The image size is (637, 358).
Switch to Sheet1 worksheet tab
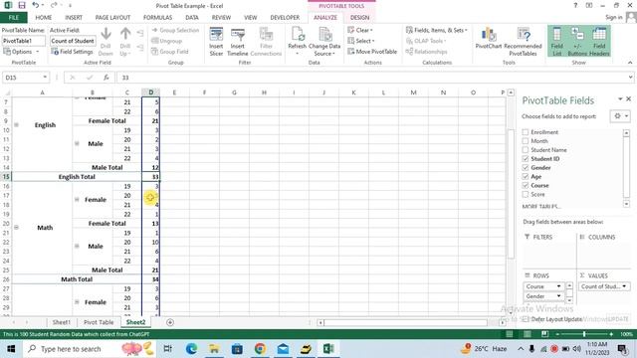(62, 322)
